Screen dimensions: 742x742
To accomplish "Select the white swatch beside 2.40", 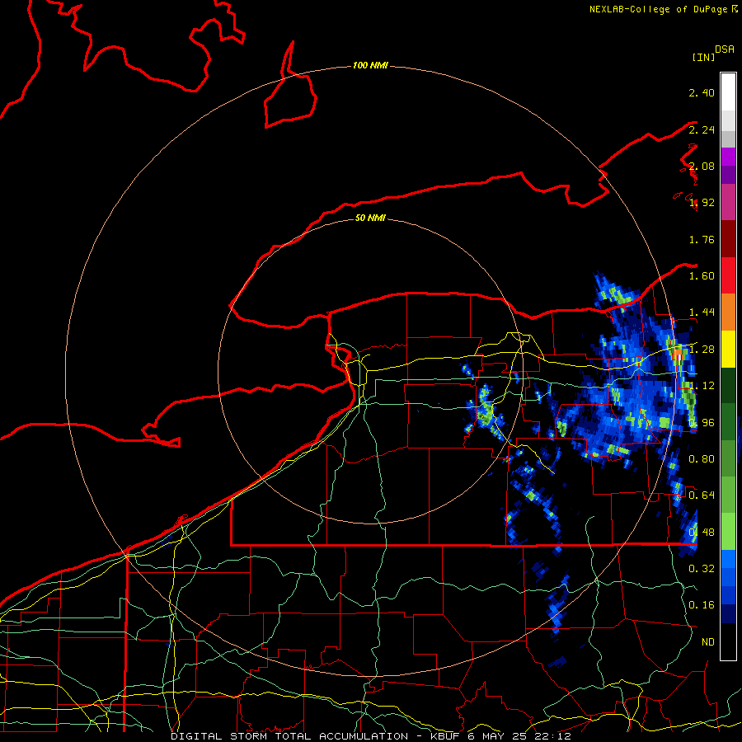I will point(728,92).
